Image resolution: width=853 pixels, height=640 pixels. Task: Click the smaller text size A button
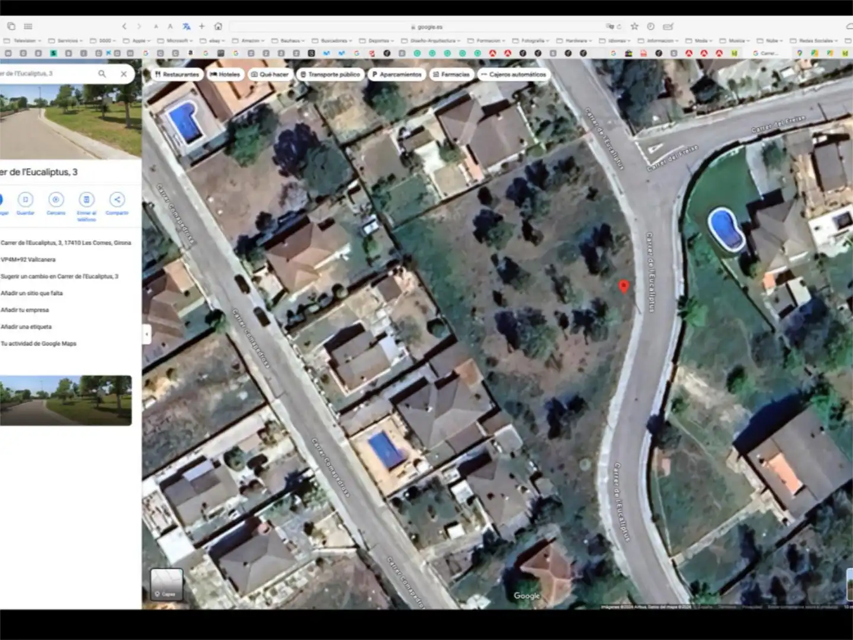point(156,27)
